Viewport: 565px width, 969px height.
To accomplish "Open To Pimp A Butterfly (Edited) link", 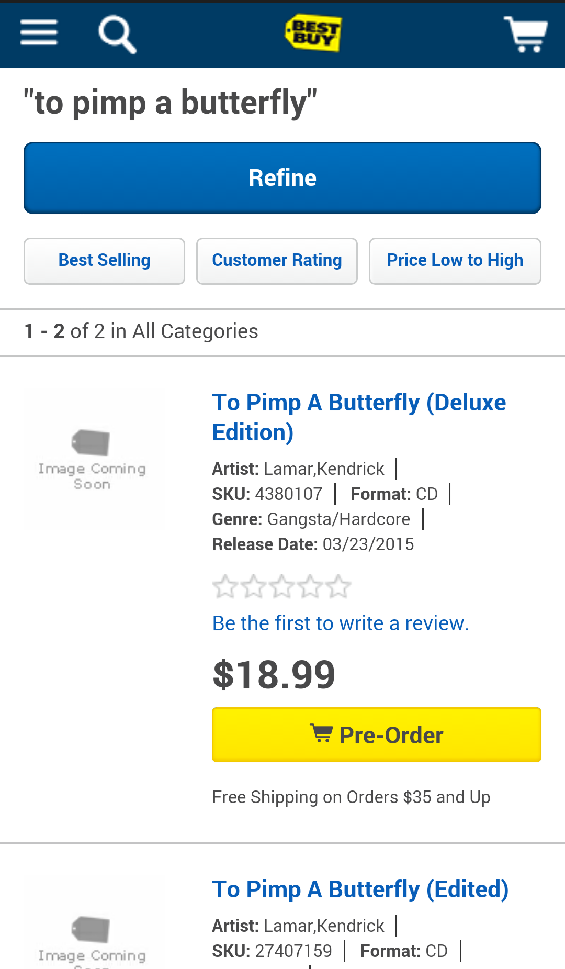I will point(360,889).
